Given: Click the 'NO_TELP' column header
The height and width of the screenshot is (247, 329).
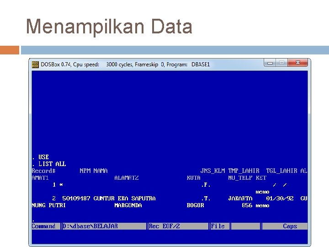Looking at the screenshot, I should click(240, 177).
